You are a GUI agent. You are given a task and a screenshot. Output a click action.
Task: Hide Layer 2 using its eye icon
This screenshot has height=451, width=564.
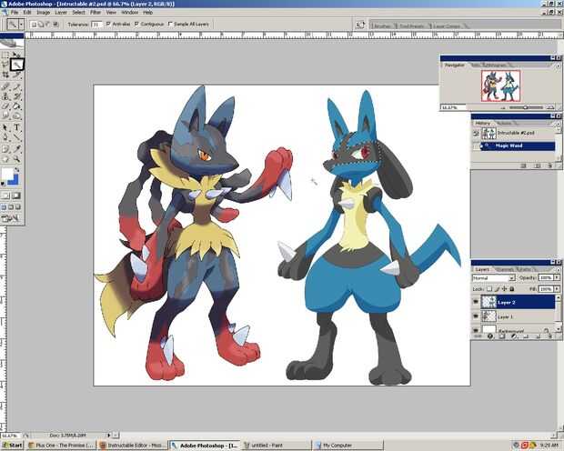[x=476, y=301]
